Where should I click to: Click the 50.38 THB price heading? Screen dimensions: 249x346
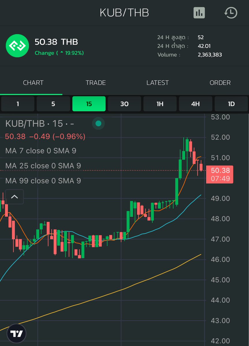[x=56, y=42]
